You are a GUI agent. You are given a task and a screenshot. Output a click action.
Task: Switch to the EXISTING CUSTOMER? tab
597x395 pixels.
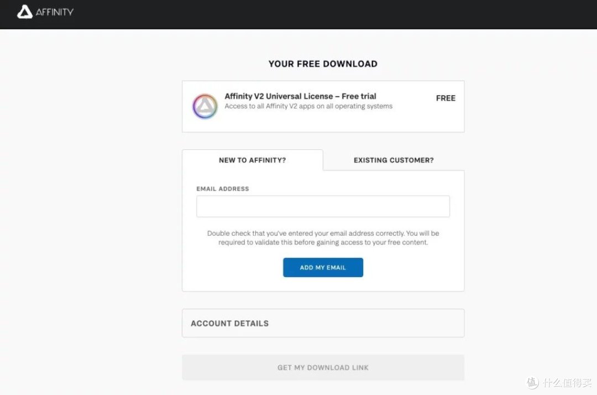pos(393,160)
